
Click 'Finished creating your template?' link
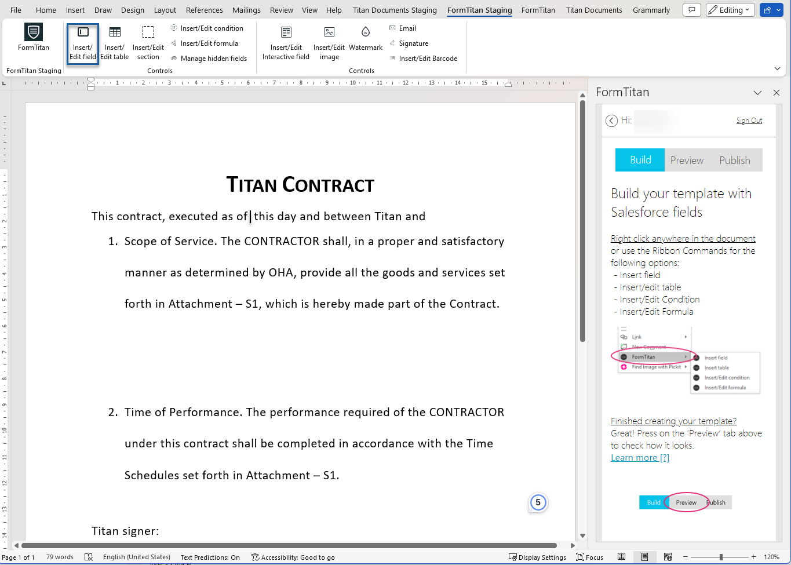[x=673, y=421]
